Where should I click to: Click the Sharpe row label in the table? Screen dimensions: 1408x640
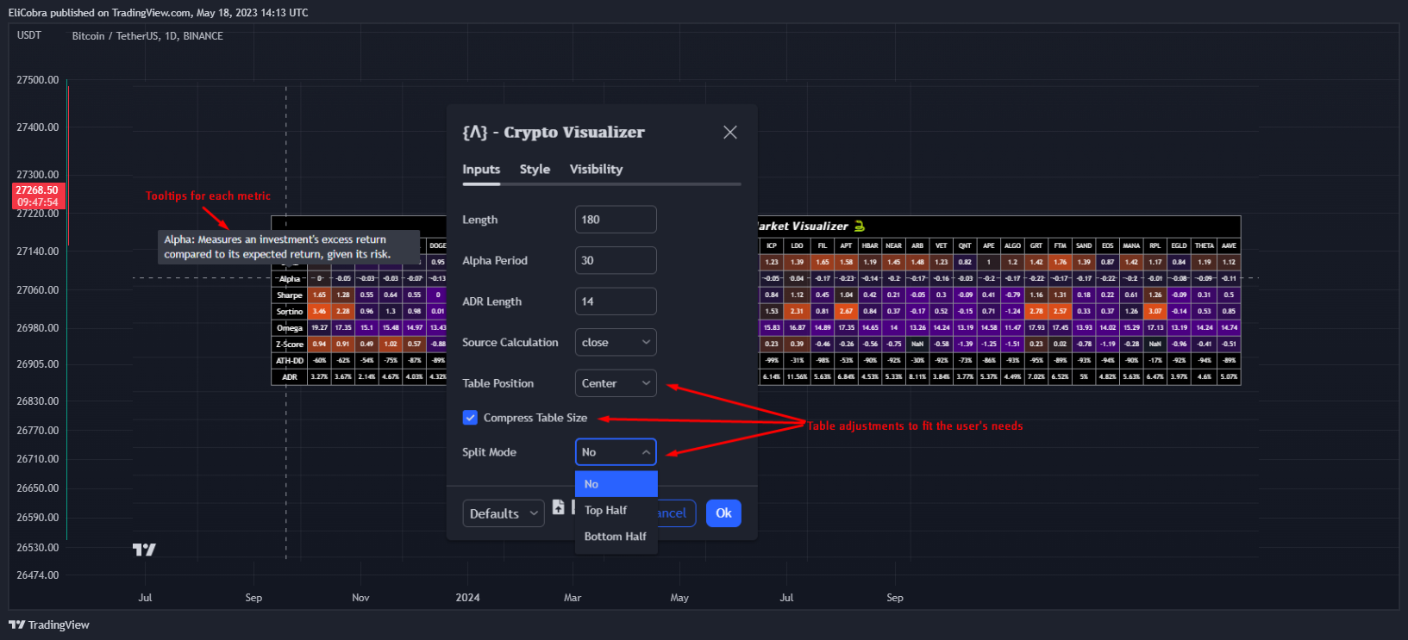[x=290, y=295]
